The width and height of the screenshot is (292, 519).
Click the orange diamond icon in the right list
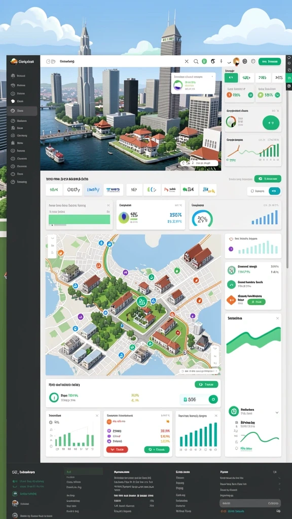(x=231, y=300)
